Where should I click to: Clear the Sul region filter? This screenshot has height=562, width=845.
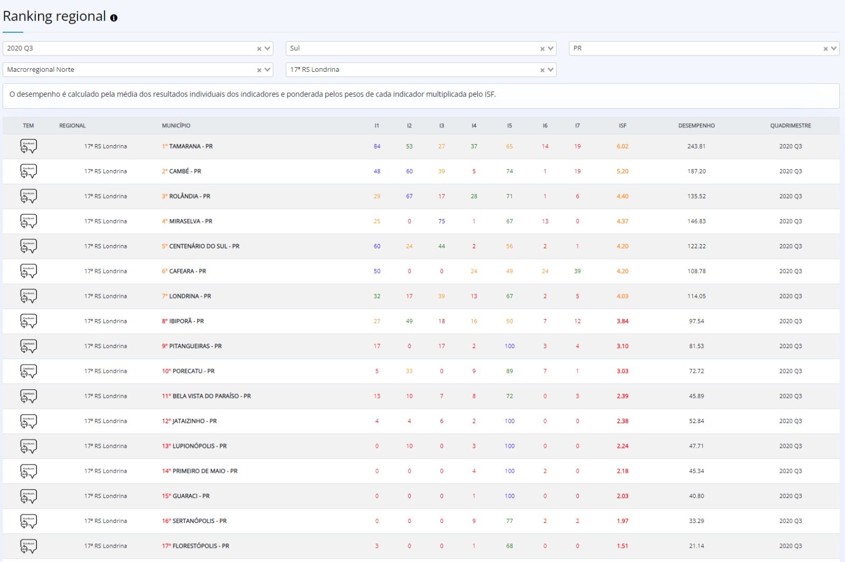pos(542,49)
